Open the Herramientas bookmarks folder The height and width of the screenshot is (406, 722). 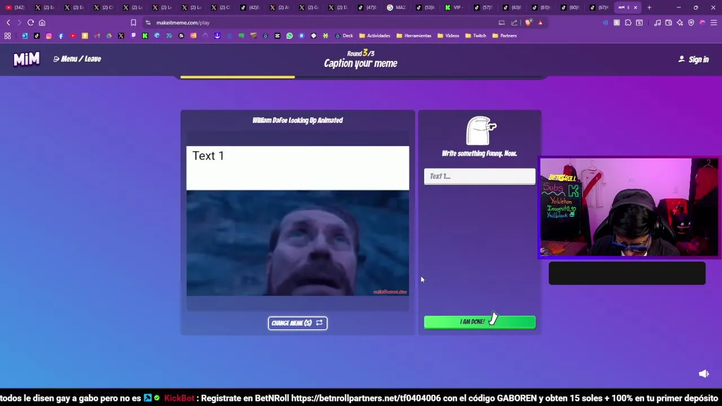pos(413,36)
